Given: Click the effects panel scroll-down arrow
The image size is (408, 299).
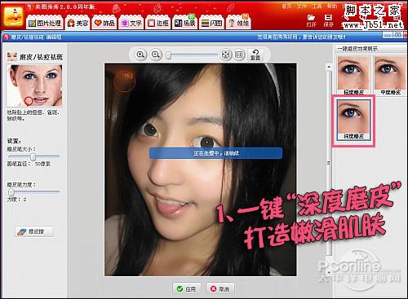Looking at the screenshot, I should [x=329, y=272].
